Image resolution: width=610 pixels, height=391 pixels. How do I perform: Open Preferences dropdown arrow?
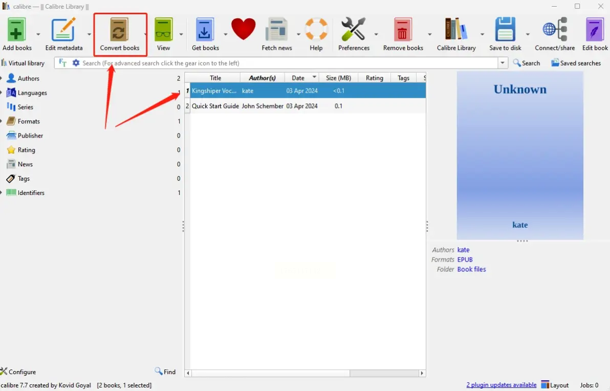(x=376, y=35)
